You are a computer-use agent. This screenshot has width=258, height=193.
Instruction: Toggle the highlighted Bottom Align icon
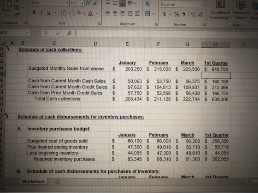click(122, 3)
